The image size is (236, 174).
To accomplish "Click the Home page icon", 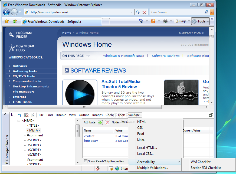I will [x=141, y=21].
